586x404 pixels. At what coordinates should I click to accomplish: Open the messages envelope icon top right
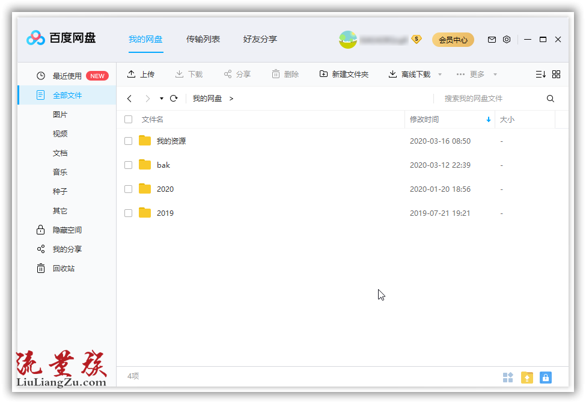click(492, 39)
